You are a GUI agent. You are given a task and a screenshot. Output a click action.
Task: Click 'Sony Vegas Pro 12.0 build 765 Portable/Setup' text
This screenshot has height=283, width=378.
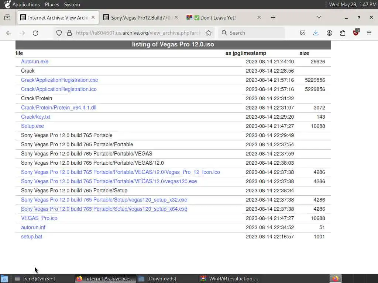point(74,191)
